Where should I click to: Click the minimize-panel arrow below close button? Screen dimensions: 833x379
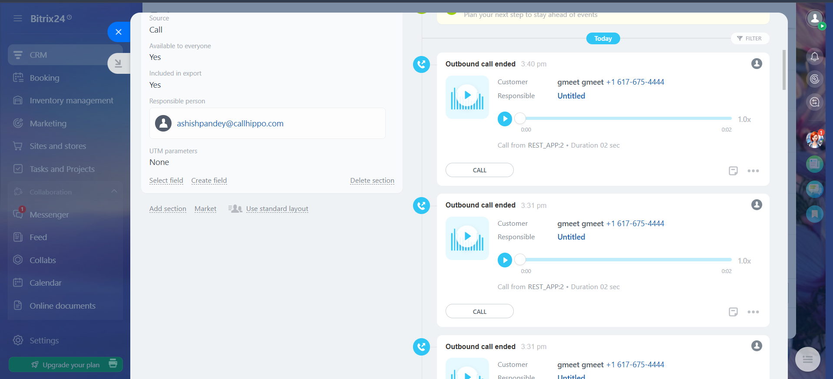[x=119, y=63]
